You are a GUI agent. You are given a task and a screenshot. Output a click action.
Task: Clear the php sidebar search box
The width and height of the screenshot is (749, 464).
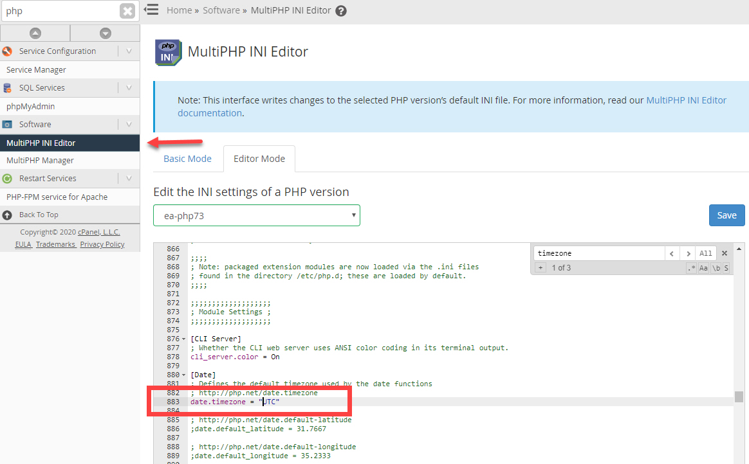coord(127,11)
